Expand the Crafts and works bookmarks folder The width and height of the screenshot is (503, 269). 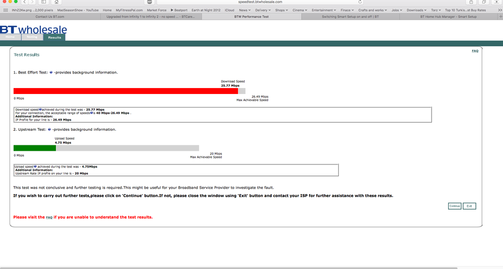click(x=373, y=10)
